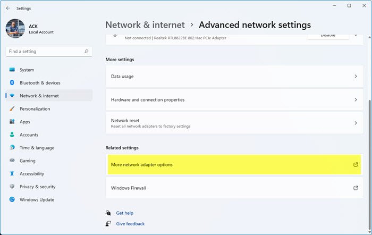The height and width of the screenshot is (235, 372).
Task: Open Time & language settings page
Action: [37, 148]
